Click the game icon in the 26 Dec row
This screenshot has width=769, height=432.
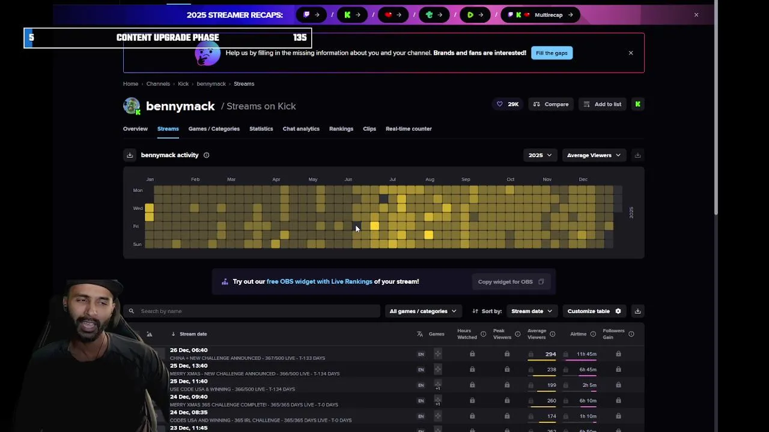click(437, 354)
